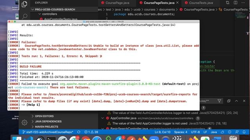
Task: Click the package declaration on editor line 1
Action: (x=144, y=14)
